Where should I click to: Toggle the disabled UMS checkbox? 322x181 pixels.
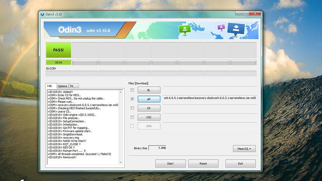click(x=132, y=126)
